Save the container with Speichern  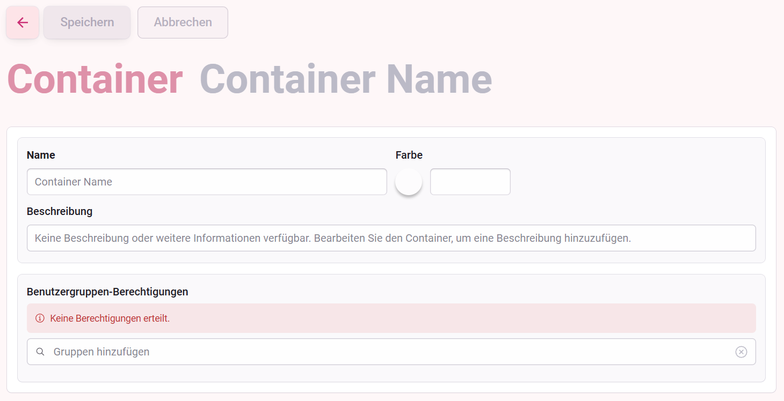tap(86, 22)
